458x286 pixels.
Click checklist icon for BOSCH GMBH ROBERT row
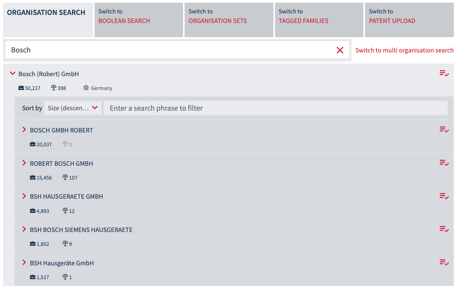[444, 130]
